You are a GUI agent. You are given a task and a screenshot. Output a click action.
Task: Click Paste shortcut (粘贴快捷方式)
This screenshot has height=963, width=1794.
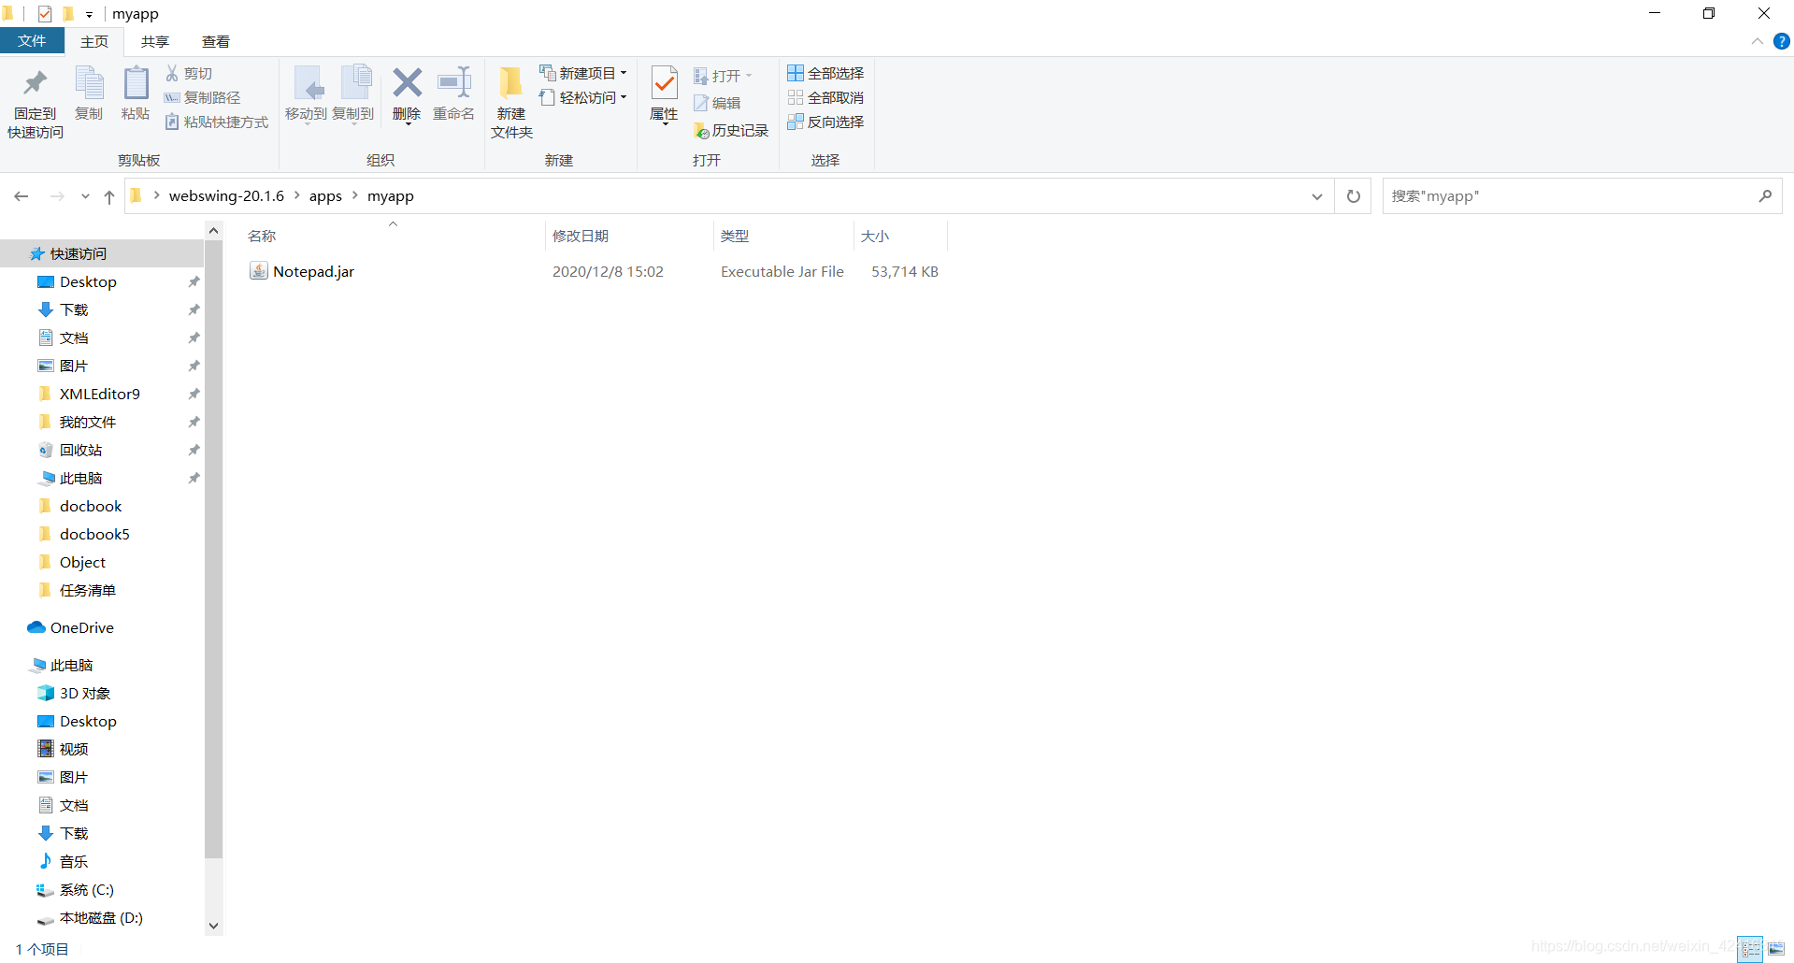click(217, 122)
